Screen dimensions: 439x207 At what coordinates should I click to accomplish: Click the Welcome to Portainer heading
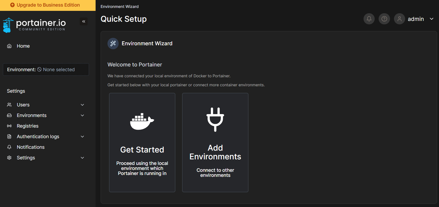click(135, 65)
